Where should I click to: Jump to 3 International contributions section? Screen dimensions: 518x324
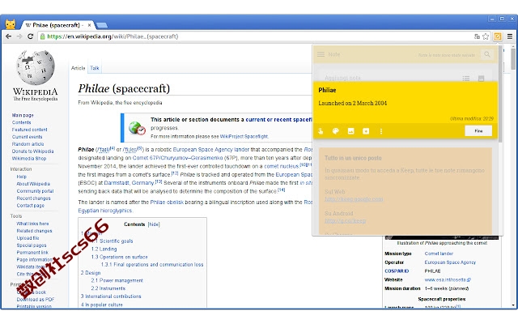[111, 296]
